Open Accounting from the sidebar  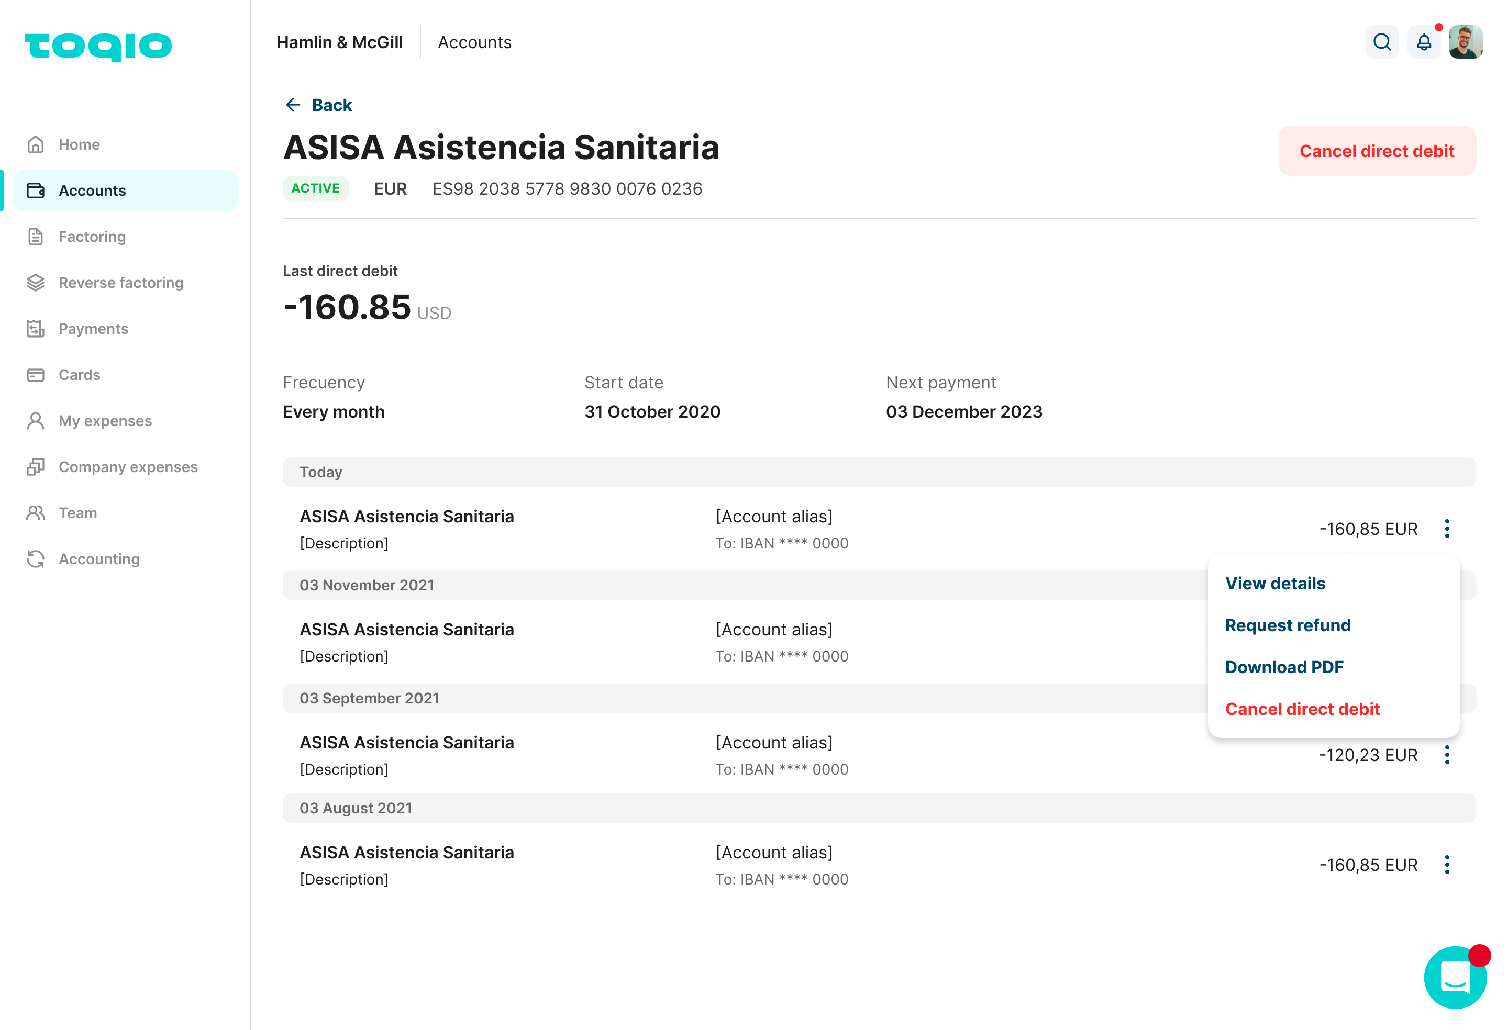coord(98,558)
